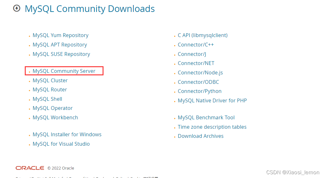Go to Connector/Node.js downloads
324x178 pixels.
coord(200,73)
